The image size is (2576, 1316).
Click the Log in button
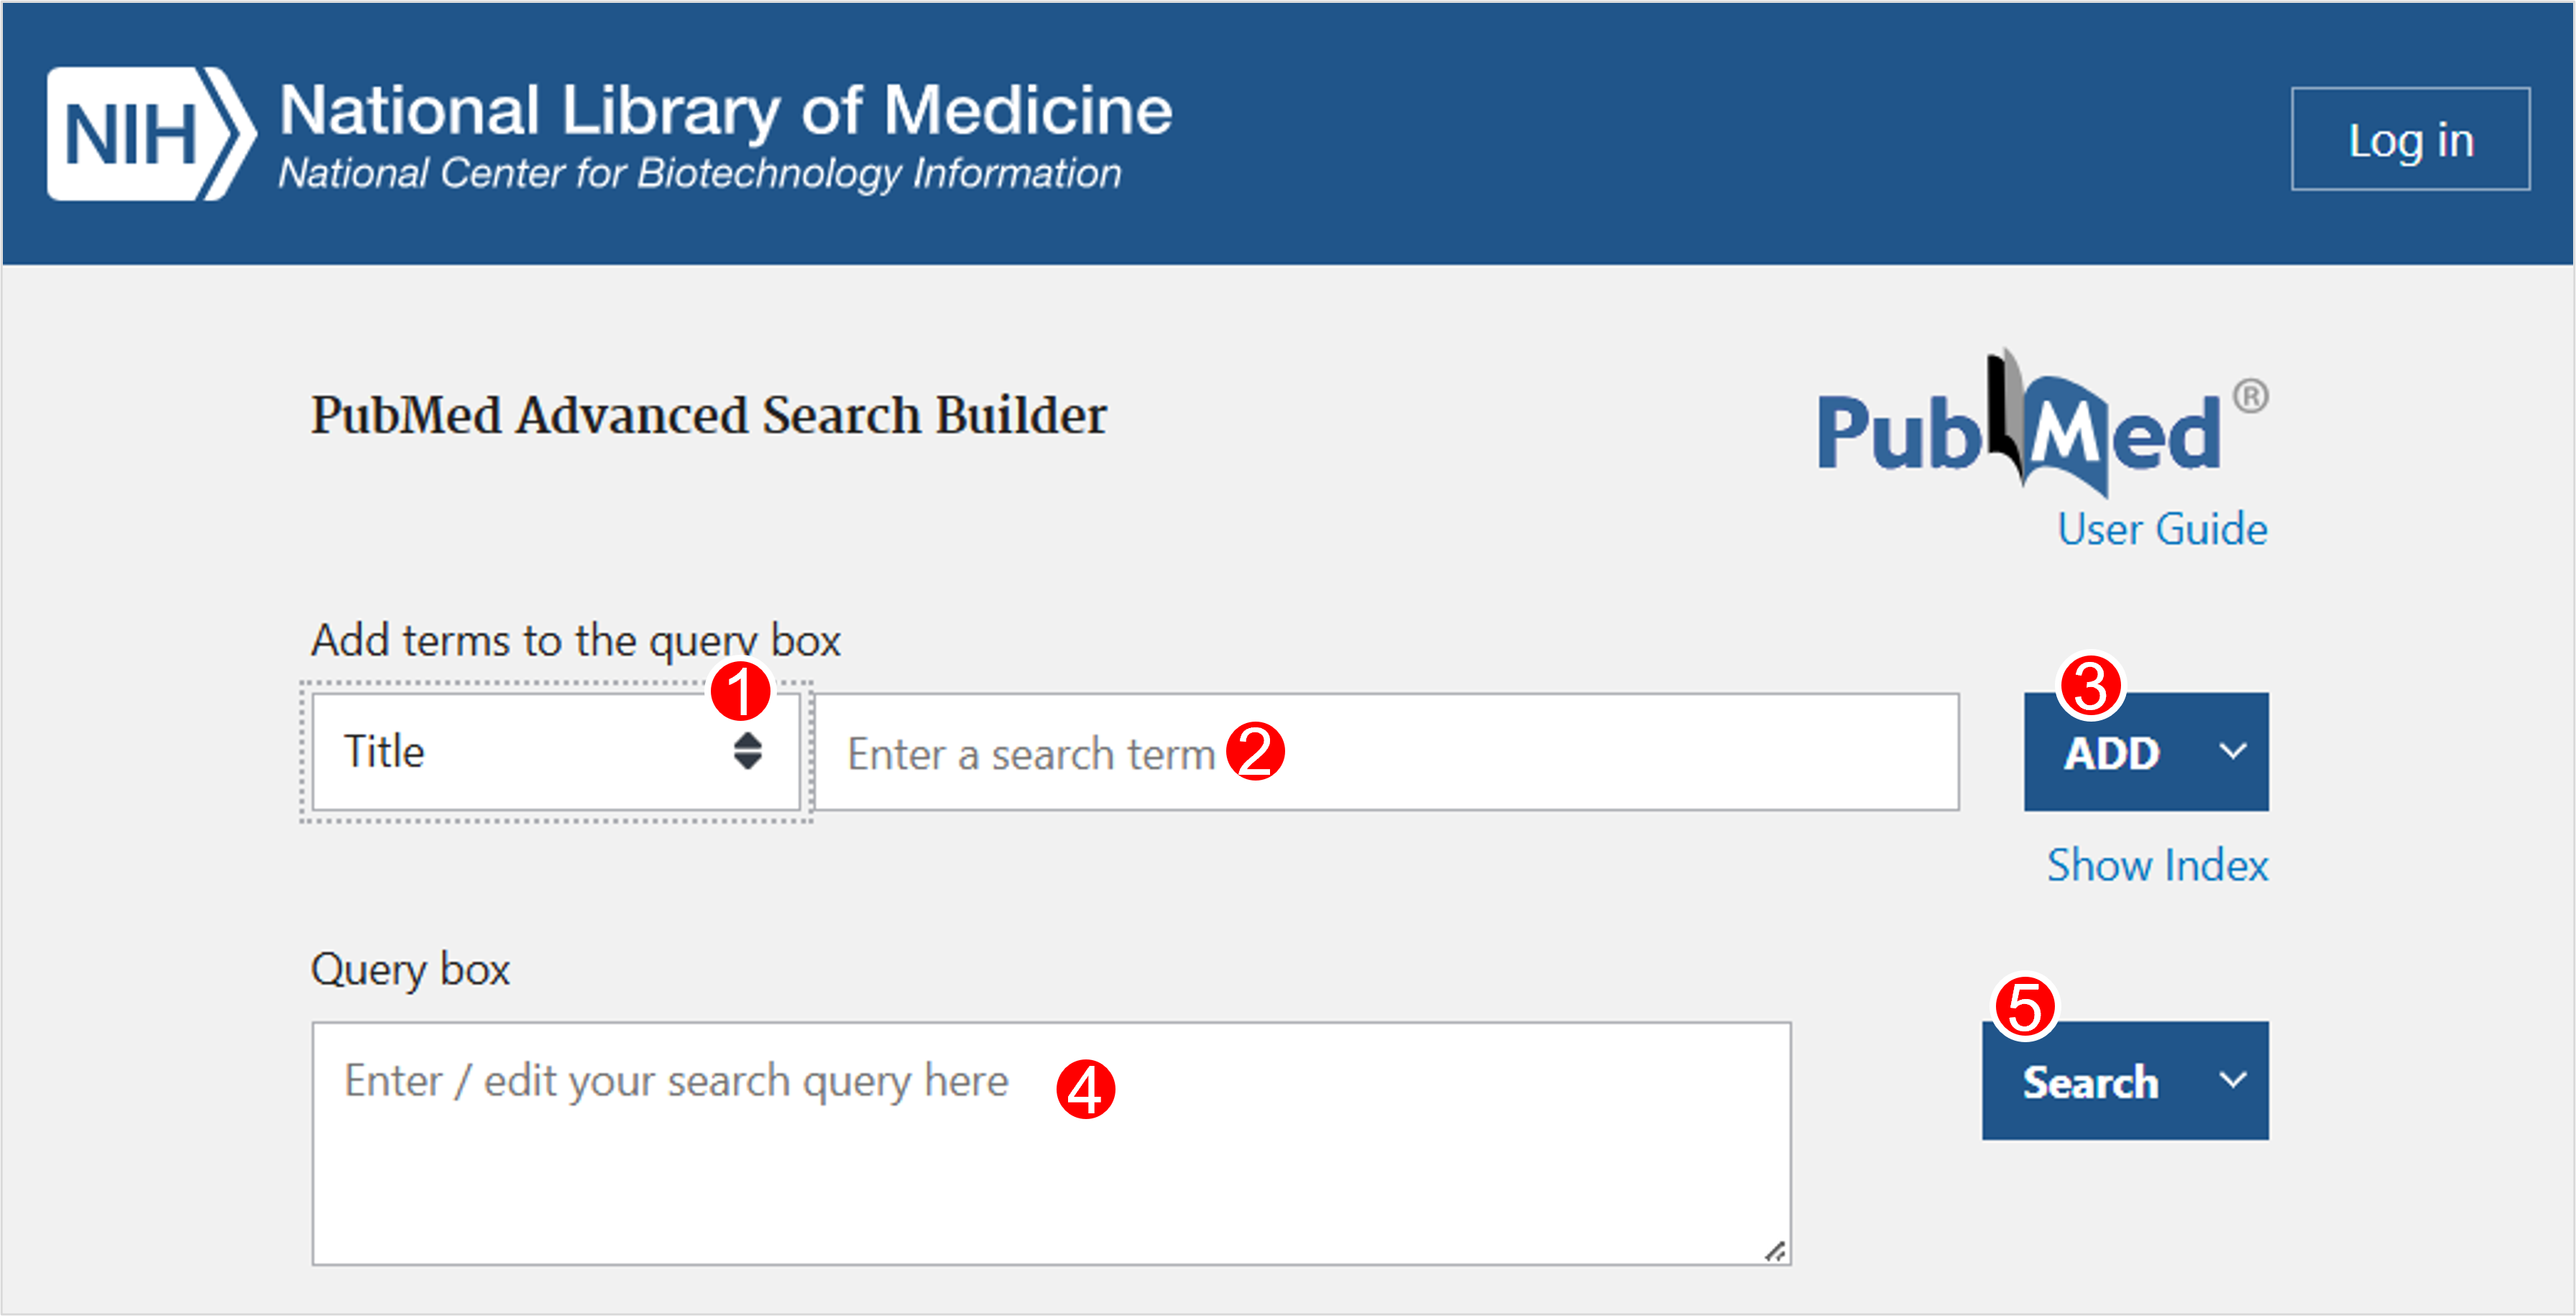click(x=2411, y=139)
